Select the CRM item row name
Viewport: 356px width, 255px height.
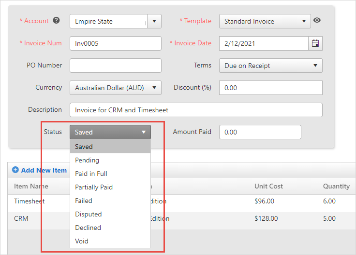point(21,218)
